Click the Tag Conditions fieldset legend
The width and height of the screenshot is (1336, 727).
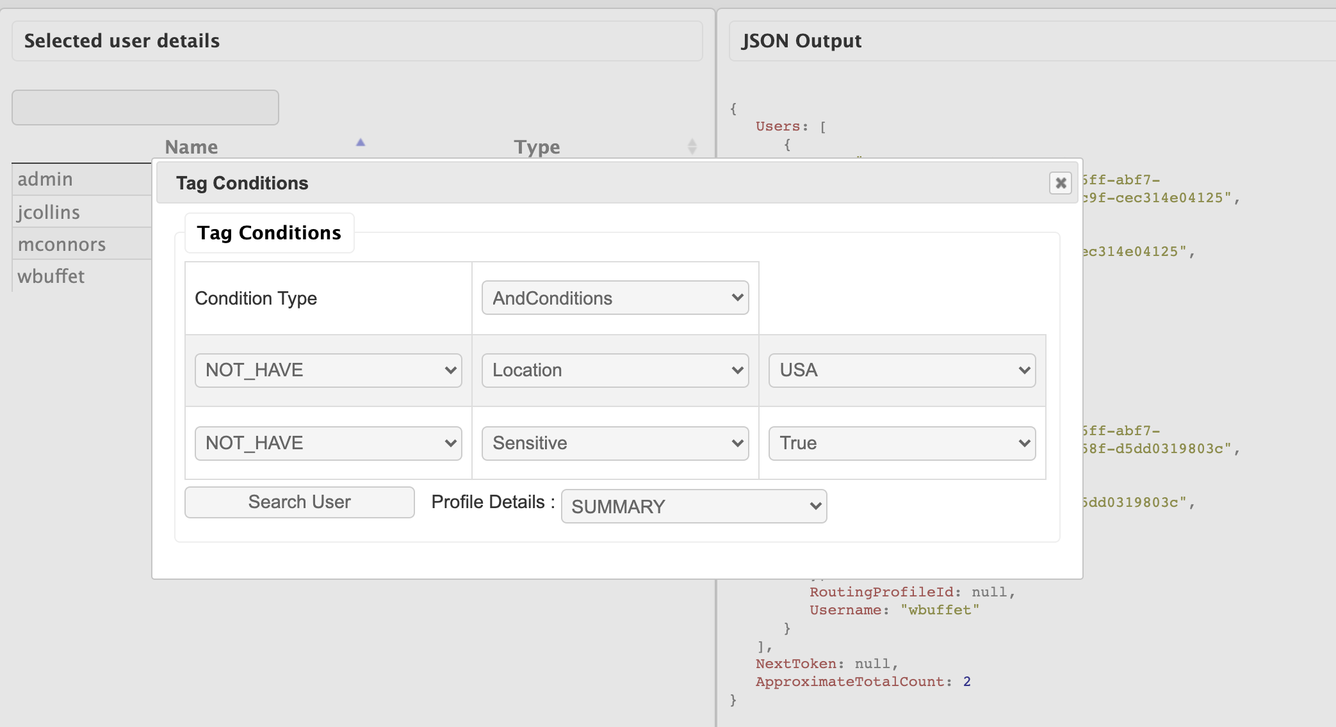(x=269, y=233)
